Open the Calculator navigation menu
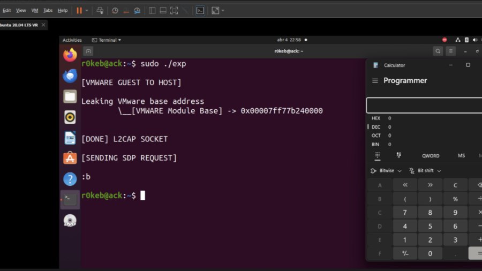 (x=375, y=80)
